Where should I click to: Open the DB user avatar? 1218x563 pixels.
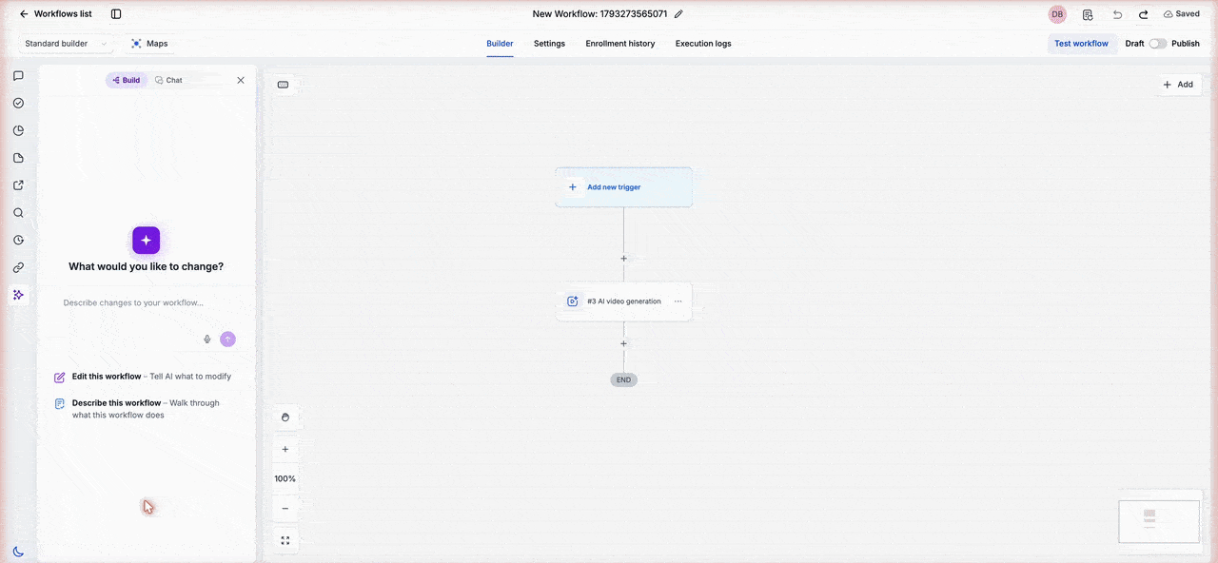pos(1057,14)
